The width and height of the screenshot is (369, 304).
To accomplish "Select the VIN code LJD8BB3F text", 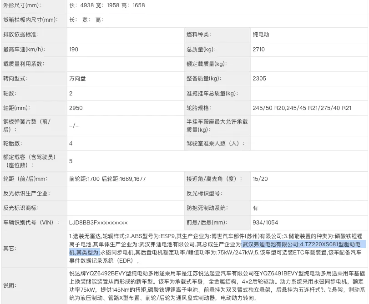I will [98, 223].
